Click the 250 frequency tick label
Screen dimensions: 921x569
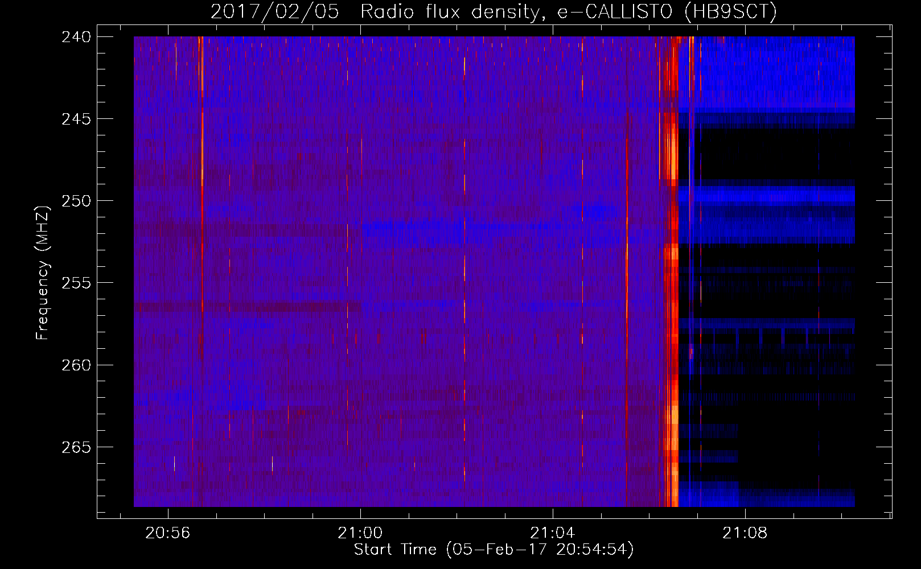(76, 201)
